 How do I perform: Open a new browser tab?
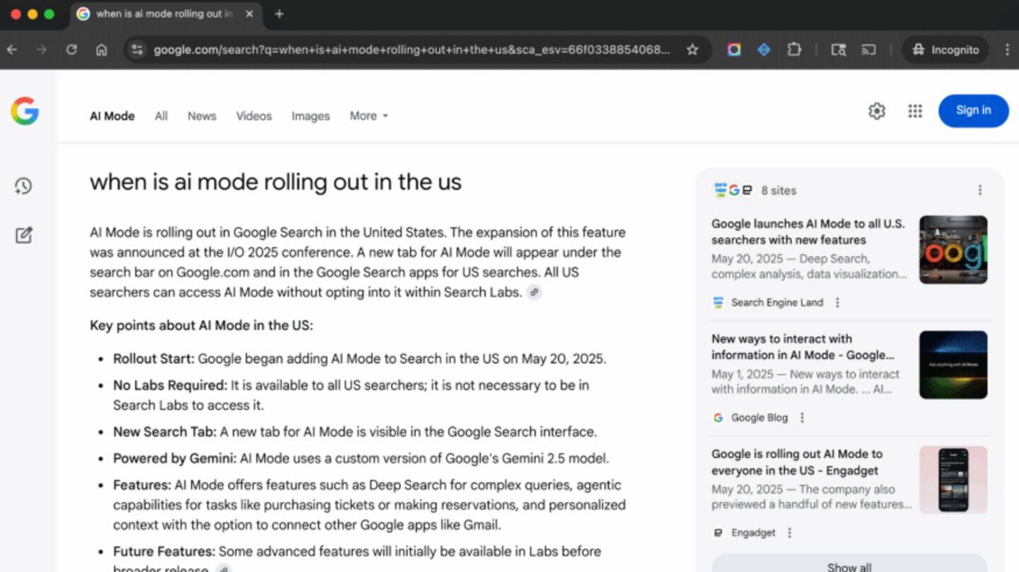pyautogui.click(x=279, y=13)
